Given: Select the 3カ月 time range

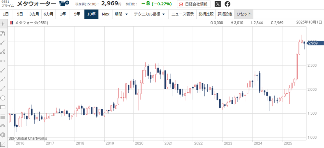Looking at the screenshot, I should pos(34,14).
